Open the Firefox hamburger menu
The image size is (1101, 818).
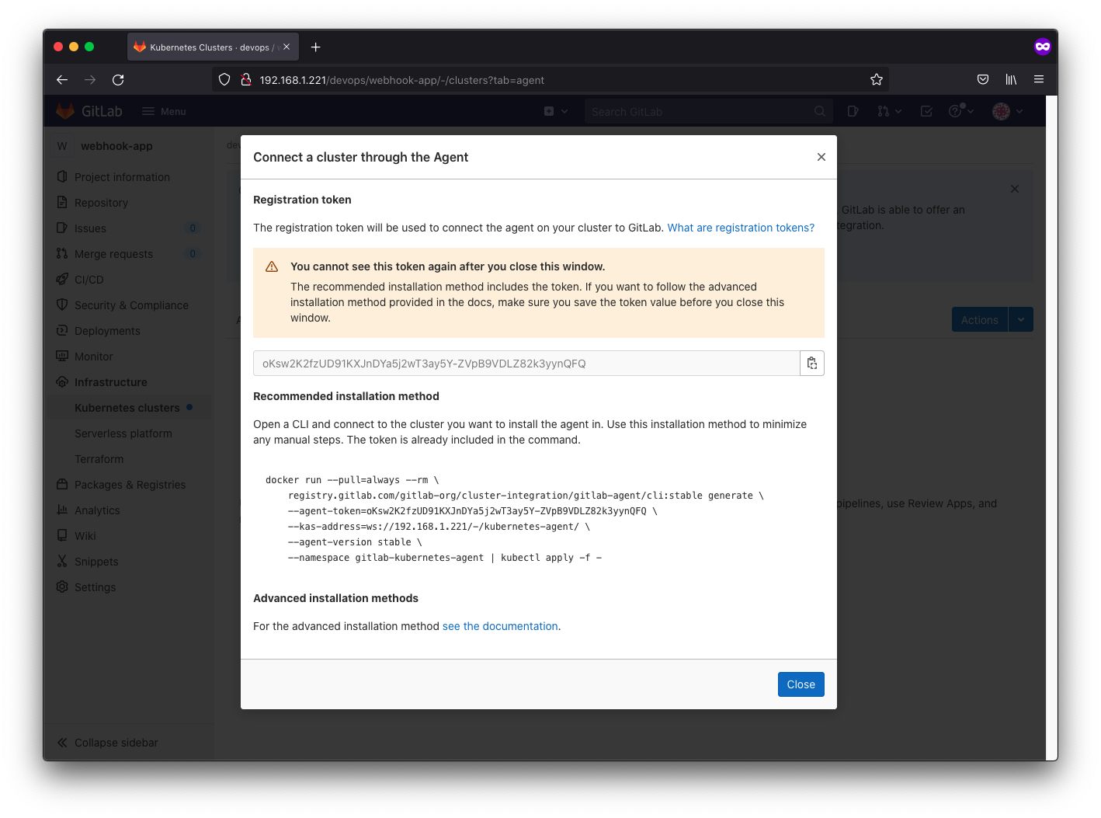pyautogui.click(x=1038, y=79)
